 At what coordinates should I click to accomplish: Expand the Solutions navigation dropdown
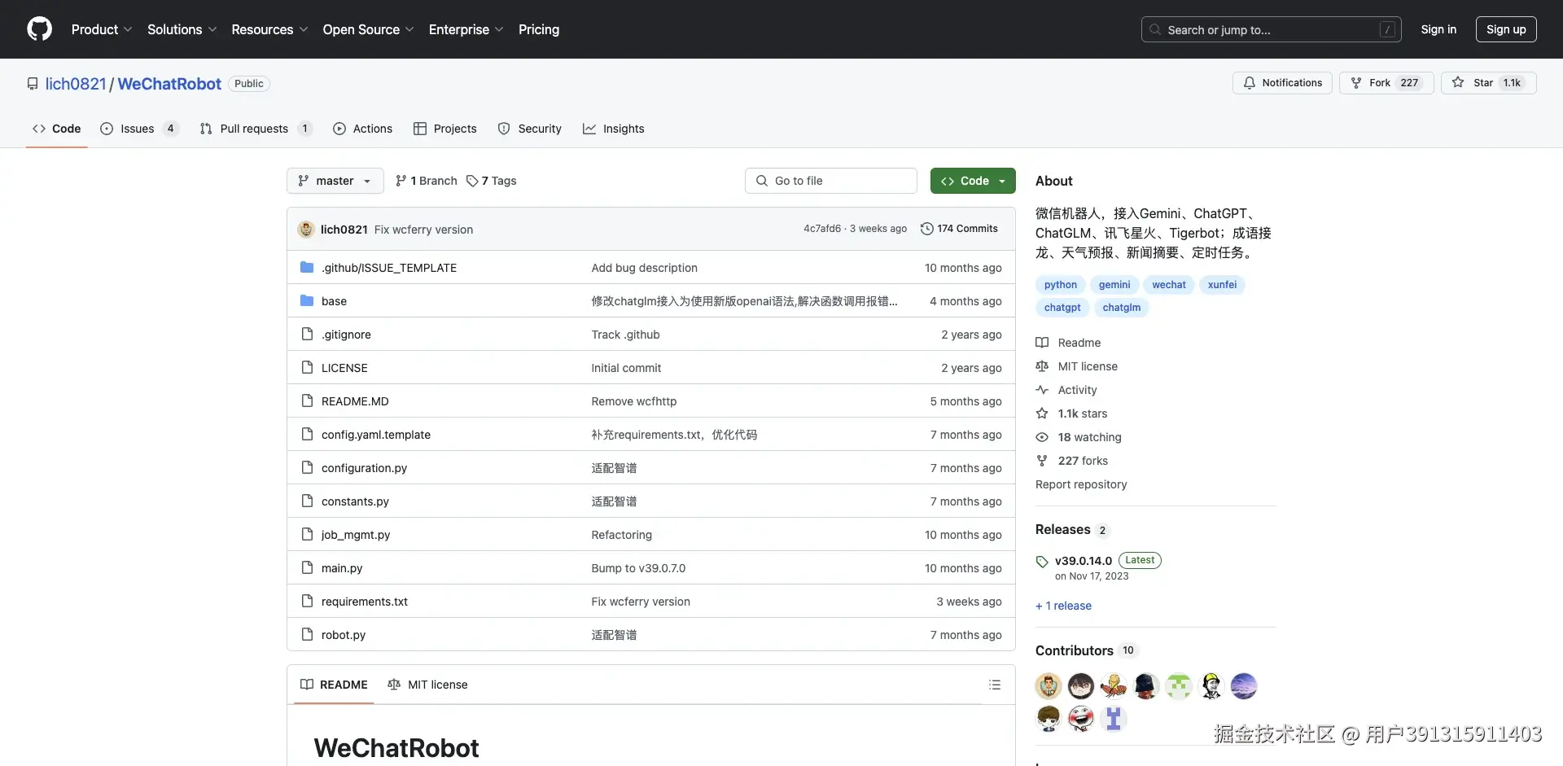(182, 29)
